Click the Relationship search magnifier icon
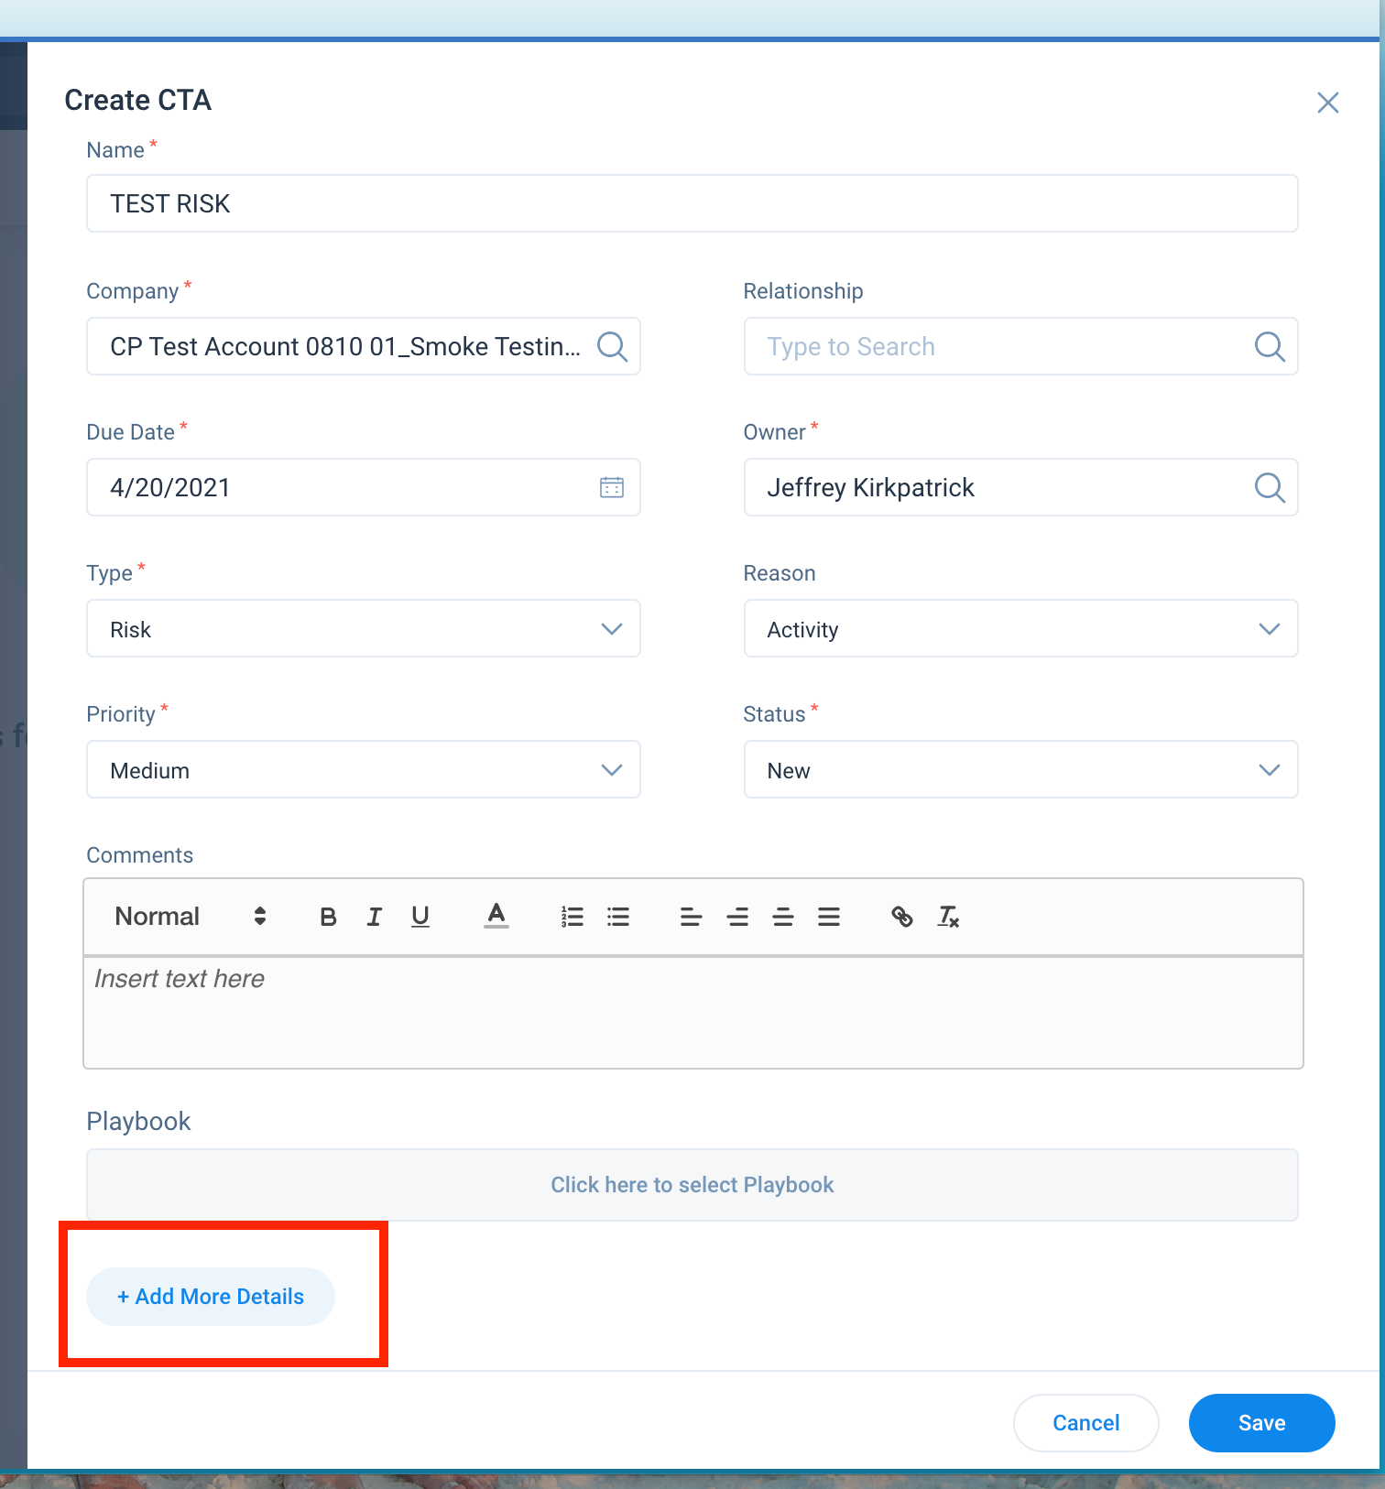The image size is (1385, 1489). point(1270,347)
